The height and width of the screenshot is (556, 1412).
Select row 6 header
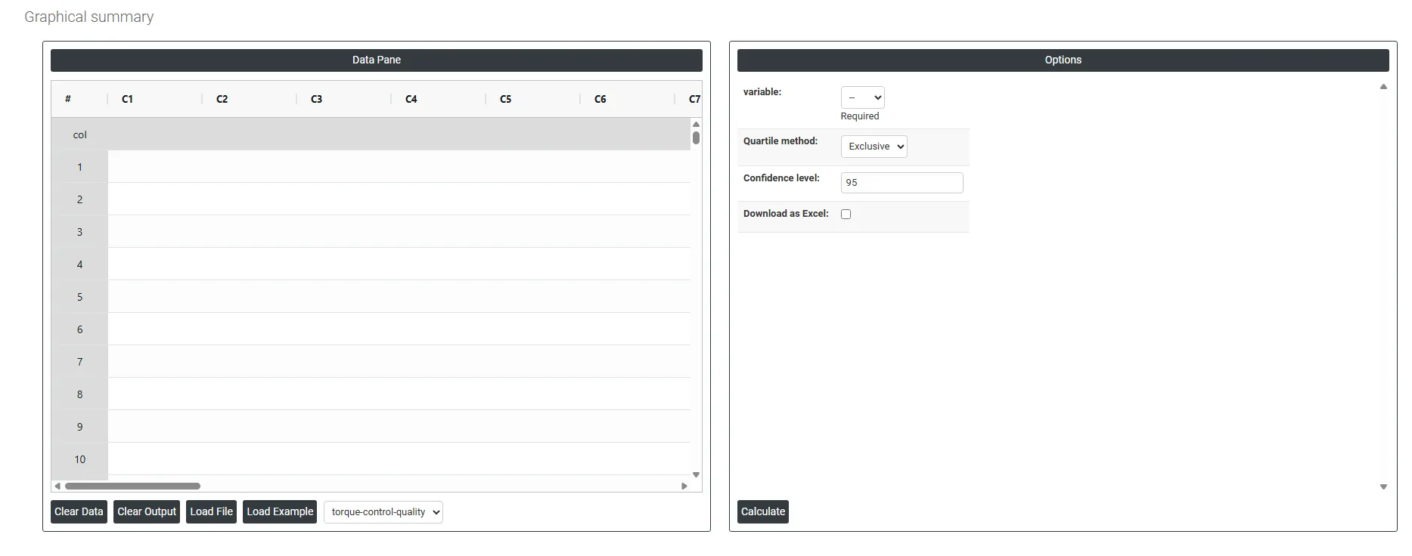pyautogui.click(x=79, y=329)
